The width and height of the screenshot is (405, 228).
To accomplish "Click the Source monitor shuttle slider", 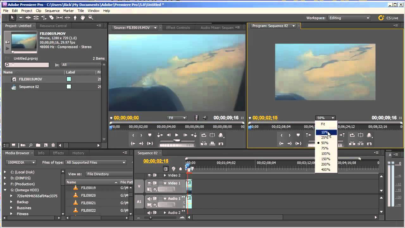I will (177, 140).
